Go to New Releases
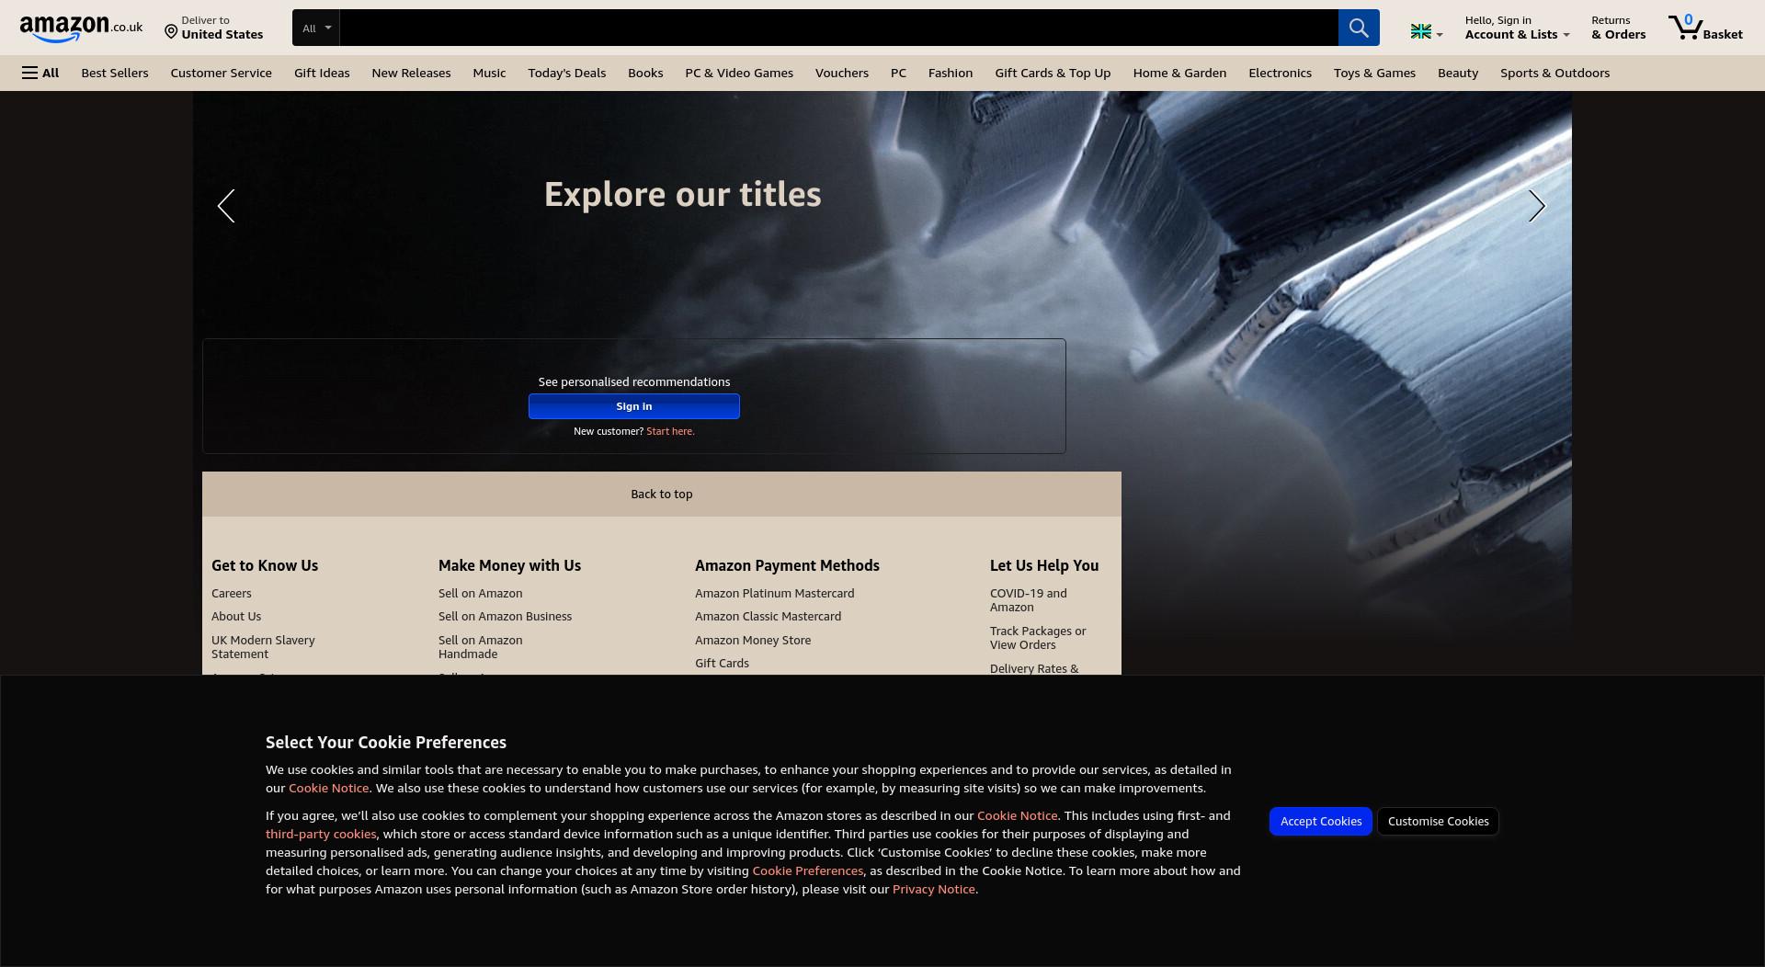 tap(411, 73)
